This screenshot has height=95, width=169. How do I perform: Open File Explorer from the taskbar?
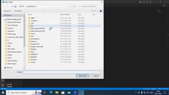(57, 93)
